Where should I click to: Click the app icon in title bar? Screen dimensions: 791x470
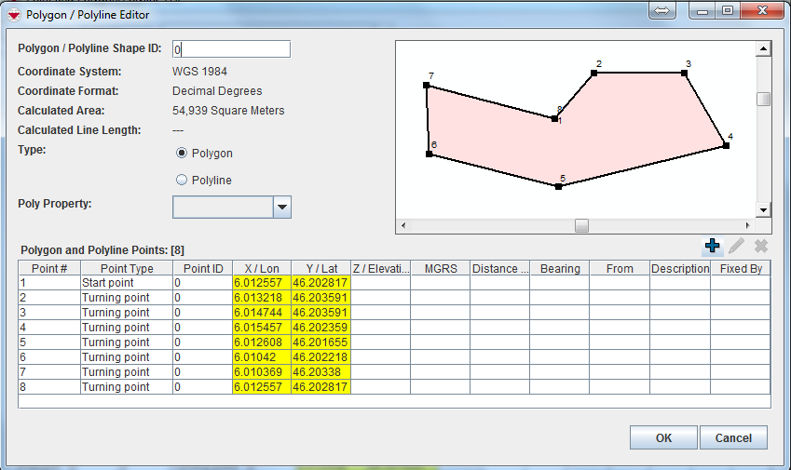coord(13,14)
